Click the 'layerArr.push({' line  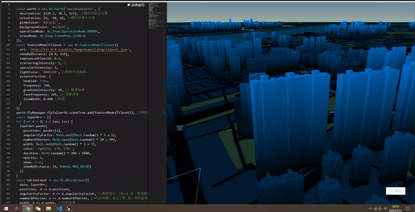tap(34, 126)
